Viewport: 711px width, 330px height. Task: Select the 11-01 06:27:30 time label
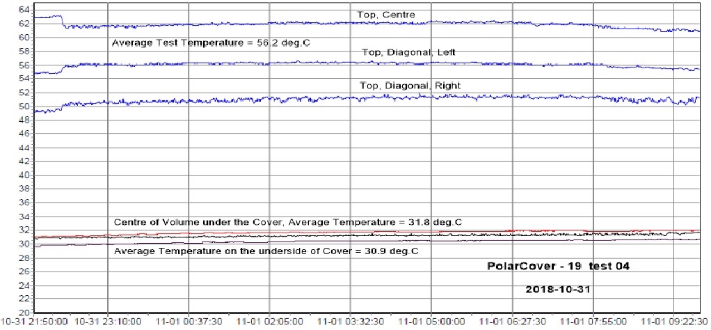click(x=511, y=323)
